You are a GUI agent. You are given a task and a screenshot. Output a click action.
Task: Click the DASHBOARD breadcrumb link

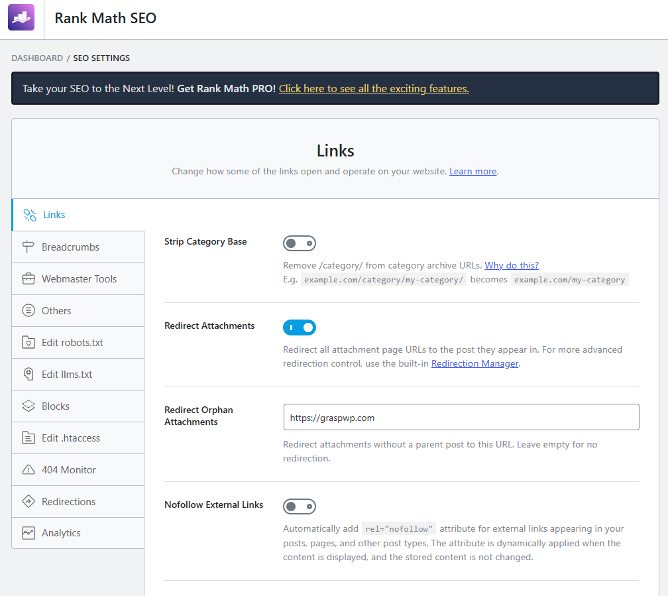coord(37,58)
